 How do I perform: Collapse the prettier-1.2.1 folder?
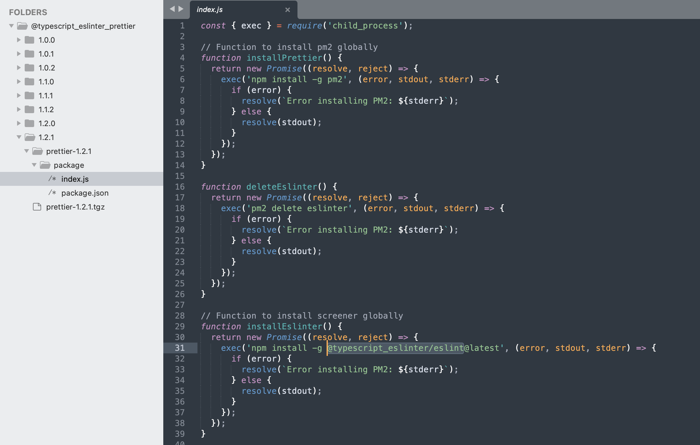point(27,151)
